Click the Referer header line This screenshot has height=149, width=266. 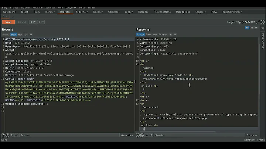click(40, 75)
